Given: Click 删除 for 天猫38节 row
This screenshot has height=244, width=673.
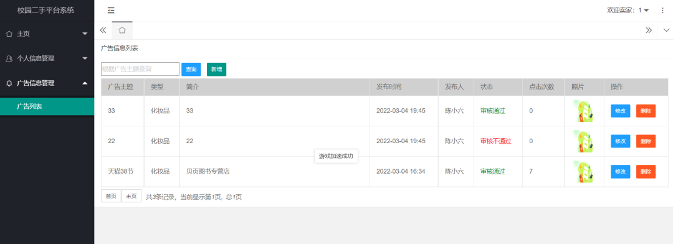Looking at the screenshot, I should pyautogui.click(x=646, y=172).
